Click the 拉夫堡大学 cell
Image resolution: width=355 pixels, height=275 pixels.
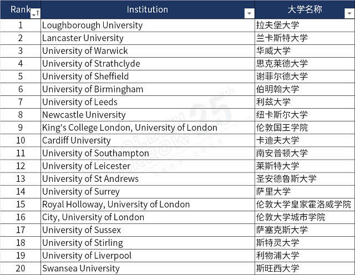305,26
